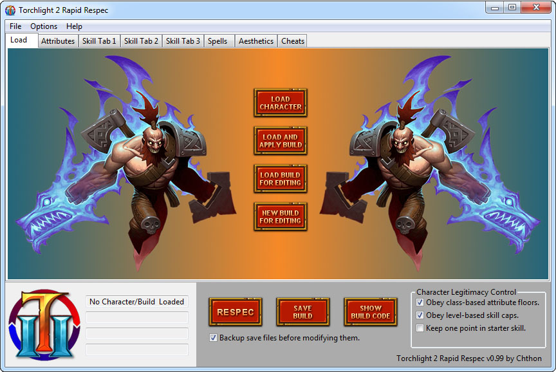Uncheck Backup save files before modifying

point(214,338)
